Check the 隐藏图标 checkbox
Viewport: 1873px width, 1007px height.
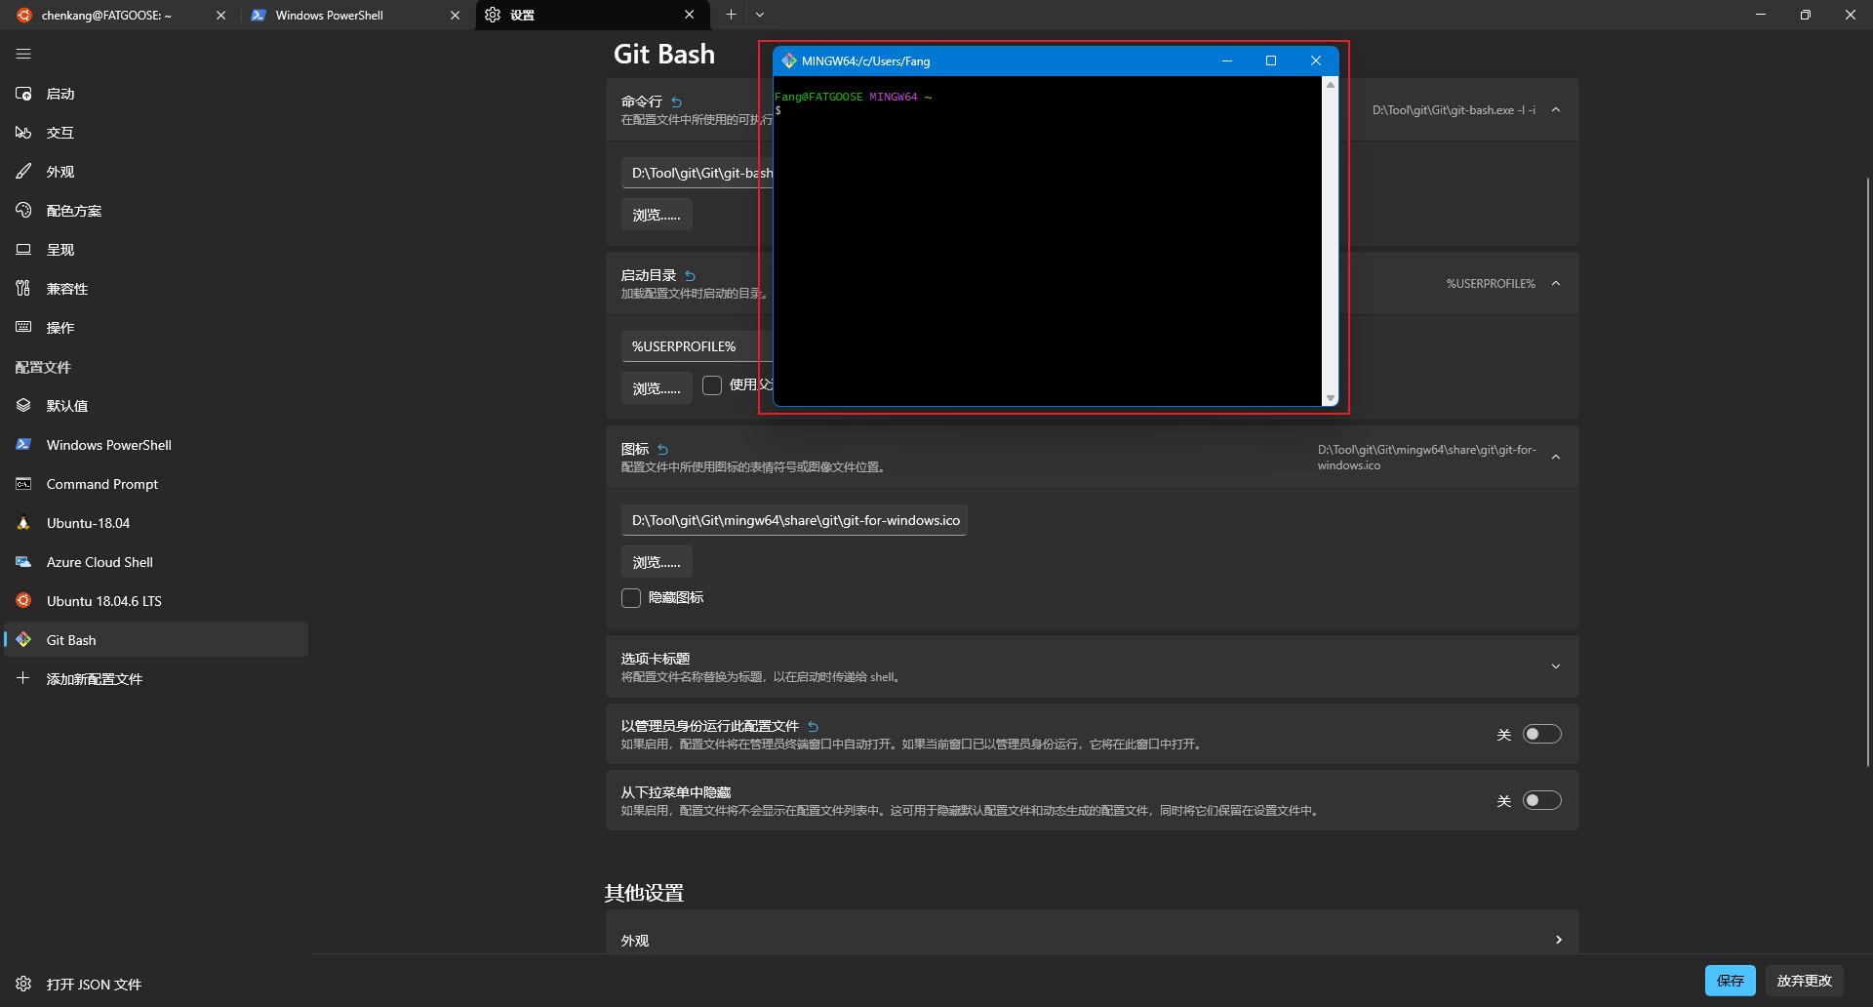tap(631, 598)
